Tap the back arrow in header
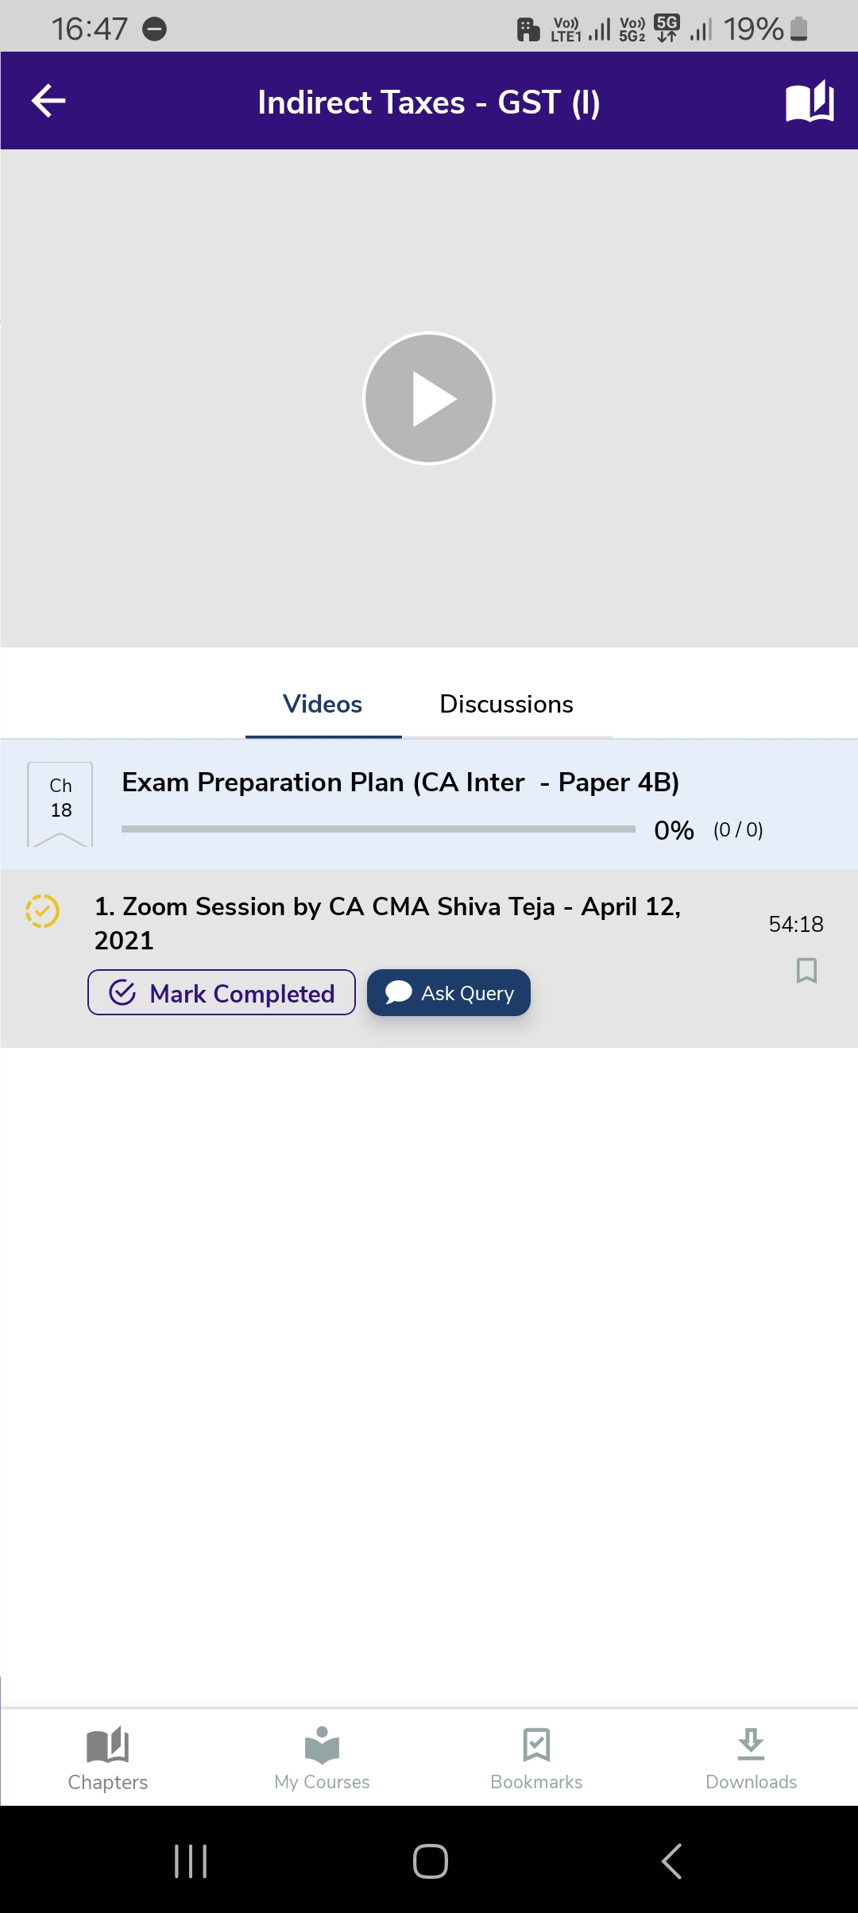Screen dimensions: 858x1913 48,101
